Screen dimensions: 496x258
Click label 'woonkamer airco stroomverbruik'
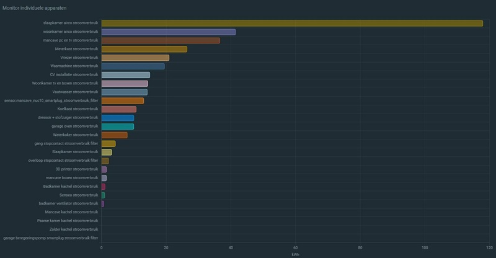pos(71,32)
